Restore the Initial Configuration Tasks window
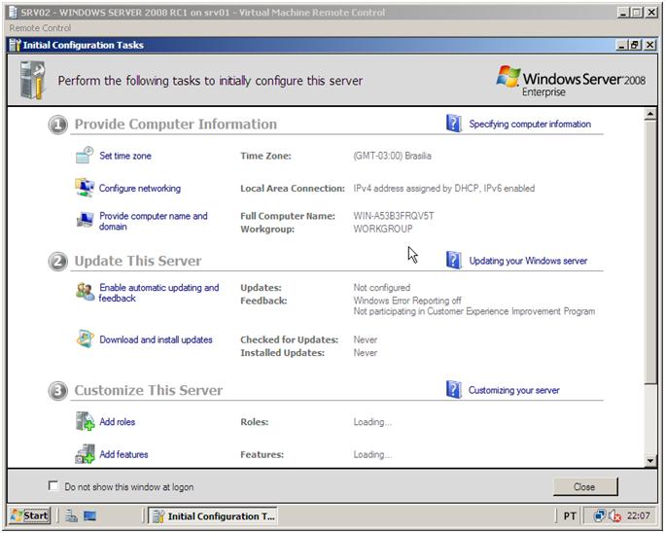This screenshot has width=665, height=533. click(635, 45)
